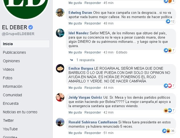This screenshot has width=180, height=138.
Task: Open Ronald Subirana Castellanos name link
Action: tap(93, 122)
